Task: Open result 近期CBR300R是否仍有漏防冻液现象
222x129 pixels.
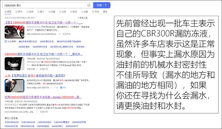Action: 43,97
